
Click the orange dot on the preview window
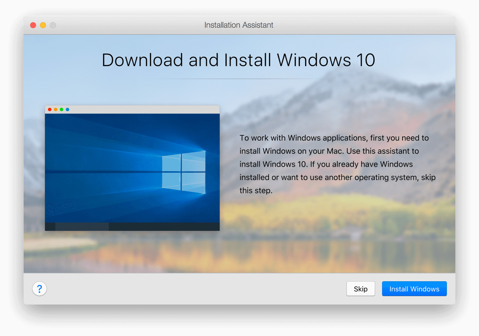tap(55, 109)
